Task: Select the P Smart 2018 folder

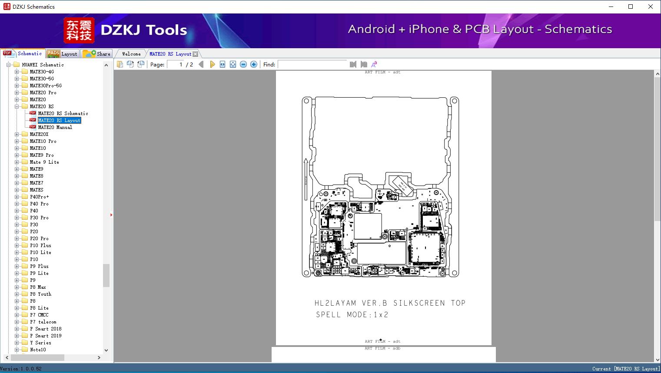Action: (46, 329)
